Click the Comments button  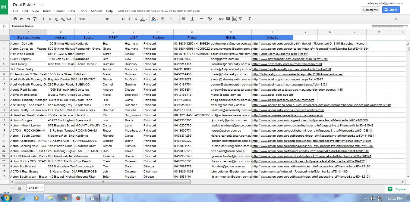coord(370,10)
